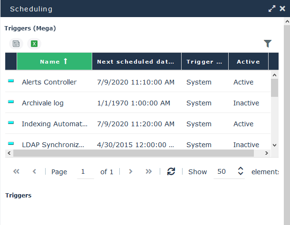The height and width of the screenshot is (225, 290).
Task: Click the Indexing Automation row icon
Action: [x=11, y=123]
